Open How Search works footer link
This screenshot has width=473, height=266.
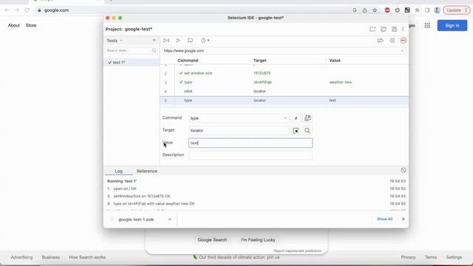click(x=87, y=257)
